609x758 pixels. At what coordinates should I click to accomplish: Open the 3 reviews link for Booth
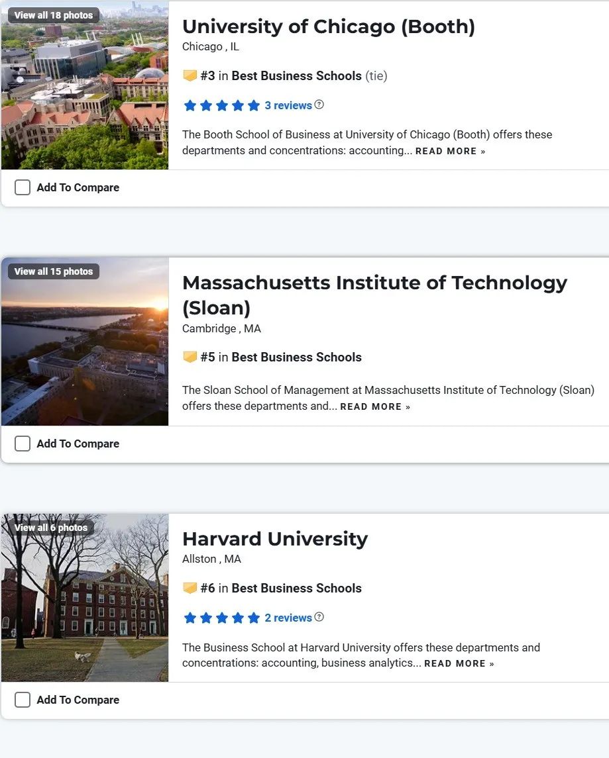pyautogui.click(x=288, y=105)
